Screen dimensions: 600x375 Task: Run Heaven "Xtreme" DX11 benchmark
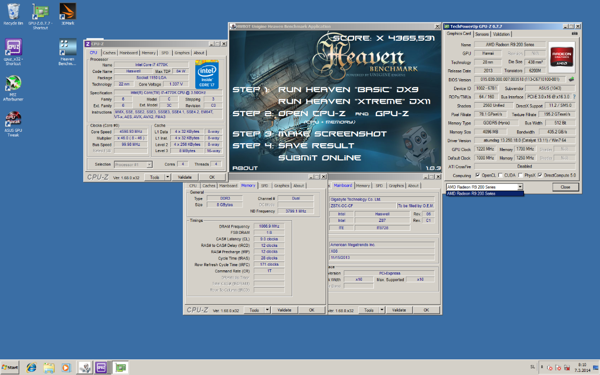(x=354, y=102)
